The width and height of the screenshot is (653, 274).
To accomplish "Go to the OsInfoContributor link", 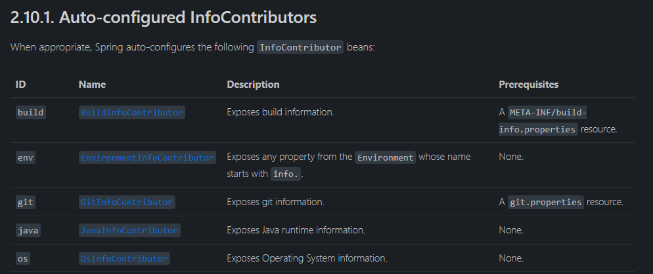I will [124, 259].
